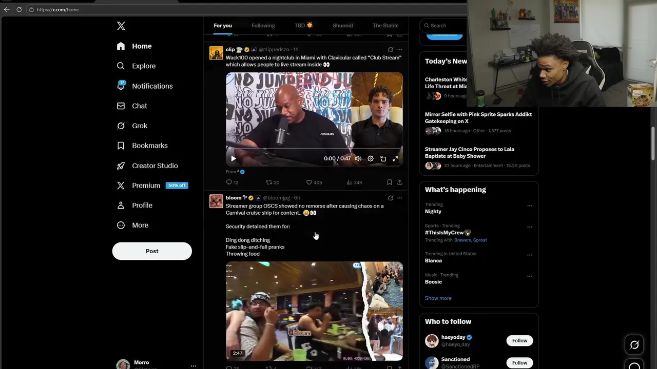This screenshot has width=657, height=369.
Task: Like the clip post with 405 likes
Action: coord(314,182)
